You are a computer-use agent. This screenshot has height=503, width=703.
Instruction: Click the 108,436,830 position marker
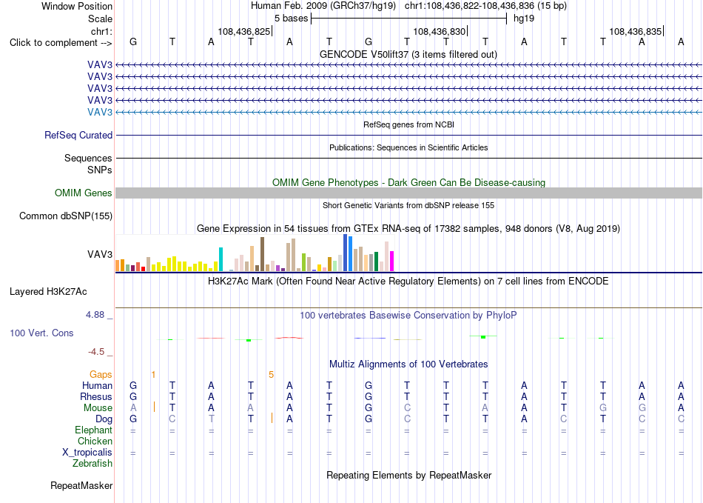(x=440, y=31)
